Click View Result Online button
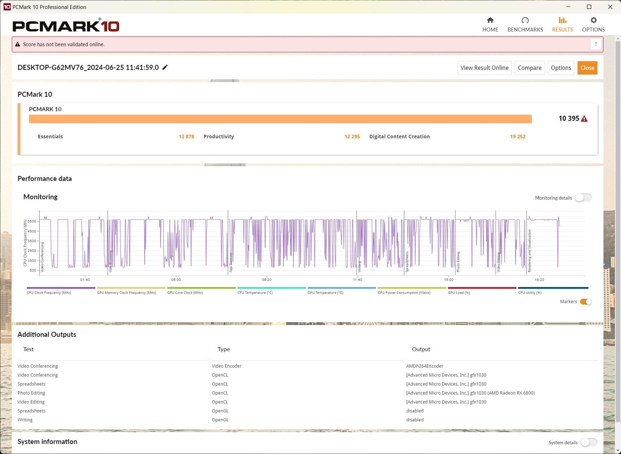Image resolution: width=621 pixels, height=454 pixels. [x=484, y=68]
